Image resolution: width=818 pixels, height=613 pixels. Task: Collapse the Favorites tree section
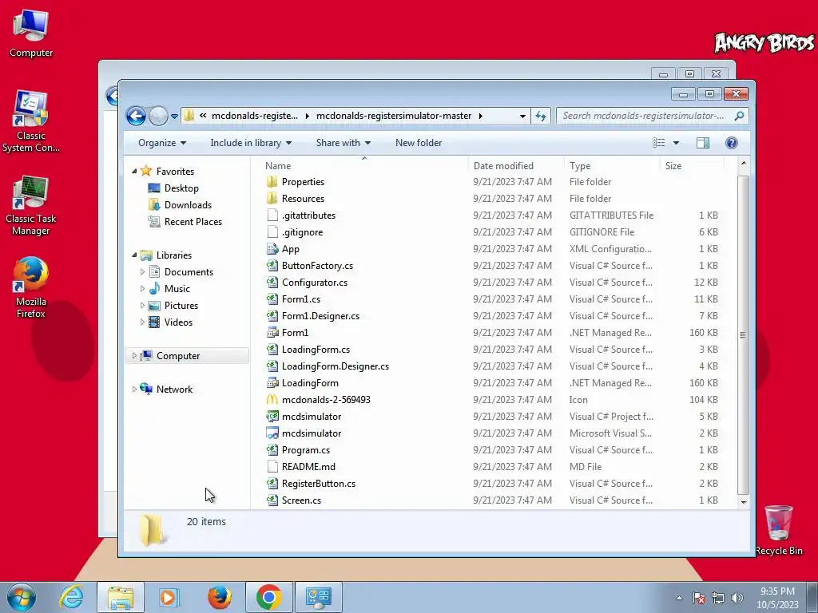coord(134,171)
